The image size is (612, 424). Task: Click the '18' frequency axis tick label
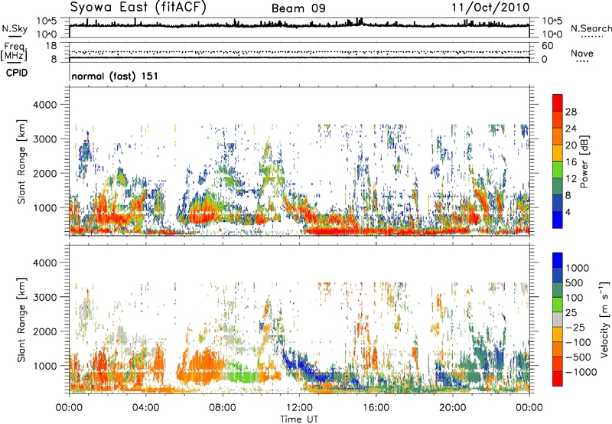click(50, 46)
